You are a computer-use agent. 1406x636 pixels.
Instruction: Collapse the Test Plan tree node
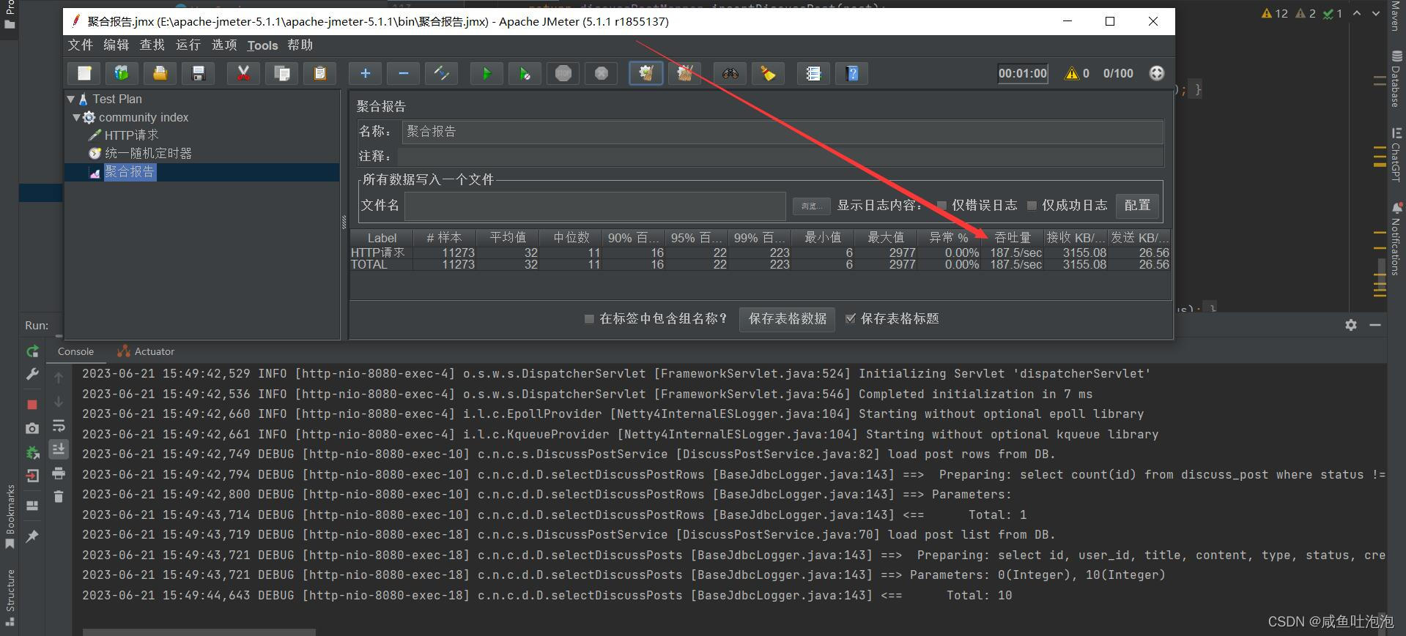(71, 99)
